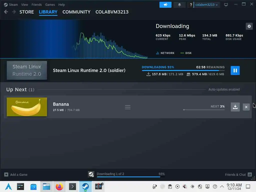The width and height of the screenshot is (256, 192).
Task: Click the muted volume tray icon
Action: pyautogui.click(x=185, y=186)
